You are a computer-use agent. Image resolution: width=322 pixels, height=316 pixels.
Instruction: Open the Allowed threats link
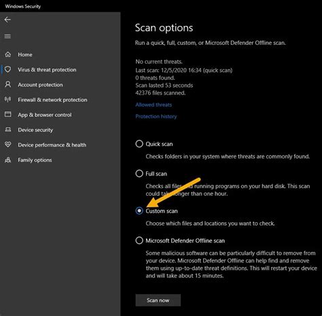tap(154, 105)
